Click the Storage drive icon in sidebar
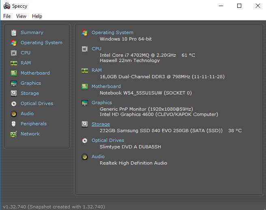The height and width of the screenshot is (210, 266). tap(14, 93)
